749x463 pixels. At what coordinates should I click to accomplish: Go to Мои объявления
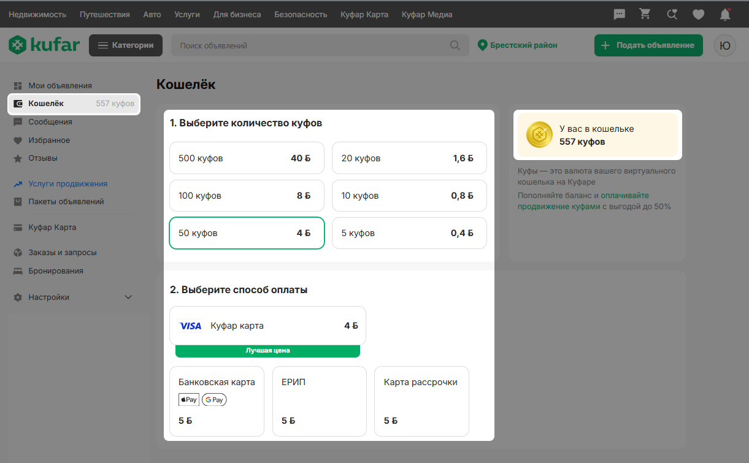(60, 86)
